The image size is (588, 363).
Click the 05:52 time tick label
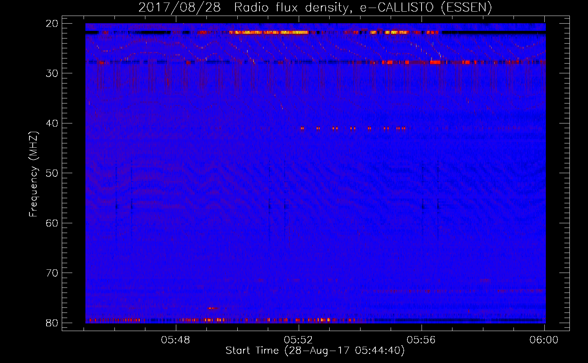pyautogui.click(x=299, y=340)
